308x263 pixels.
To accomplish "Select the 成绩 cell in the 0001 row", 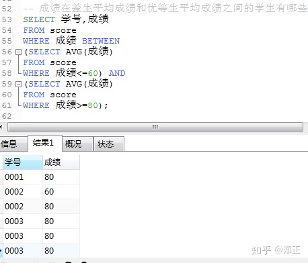I will [61, 177].
